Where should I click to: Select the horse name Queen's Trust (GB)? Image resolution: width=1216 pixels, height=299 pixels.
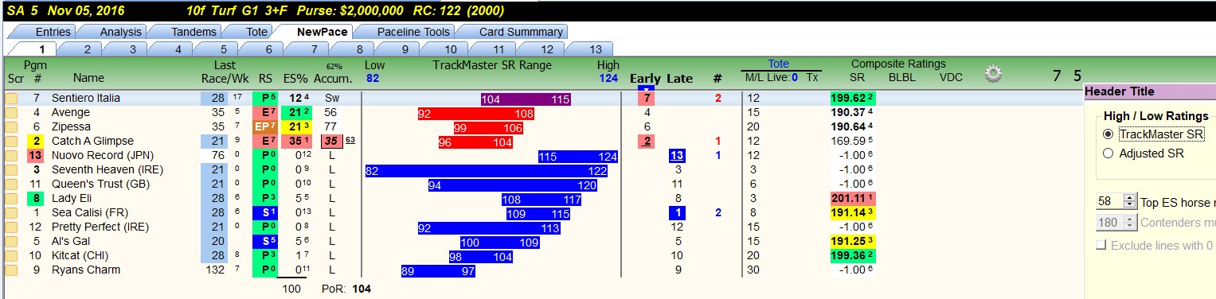pos(95,184)
